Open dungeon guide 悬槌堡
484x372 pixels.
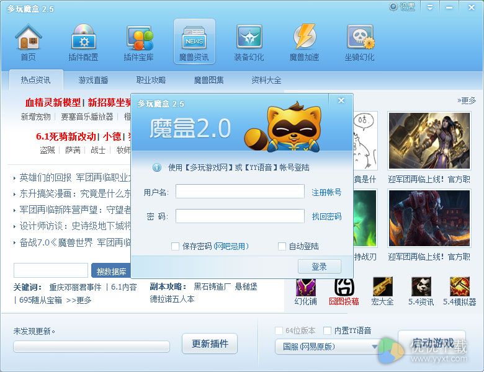pos(246,286)
